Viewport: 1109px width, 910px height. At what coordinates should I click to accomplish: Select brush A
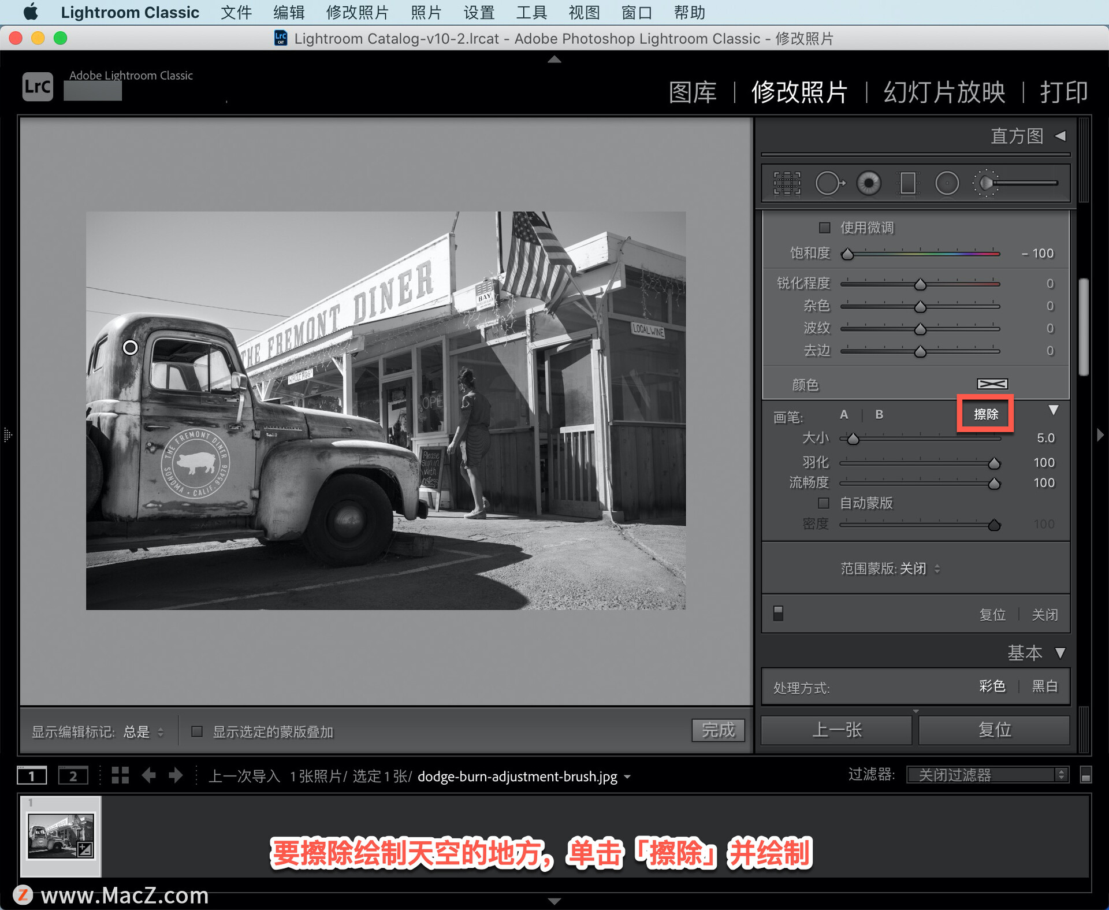click(844, 414)
